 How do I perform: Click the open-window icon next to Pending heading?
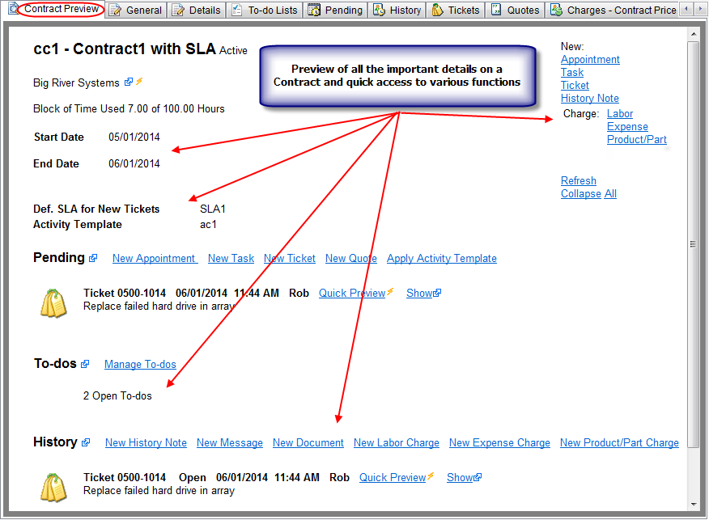93,259
